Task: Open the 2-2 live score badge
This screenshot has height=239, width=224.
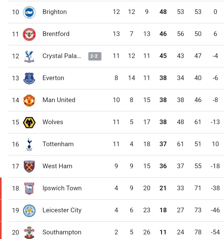Action: pos(95,56)
